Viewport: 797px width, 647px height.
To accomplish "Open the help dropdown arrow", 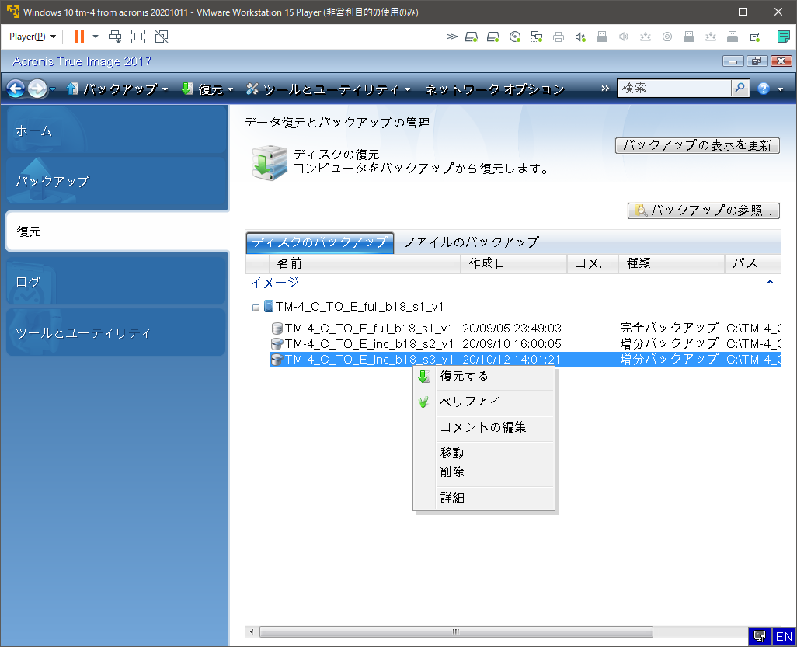I will click(x=780, y=89).
